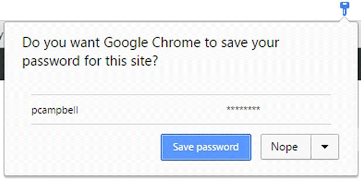Click the "Do you want Google Chrome" line
This screenshot has height=182, width=361.
pyautogui.click(x=150, y=43)
